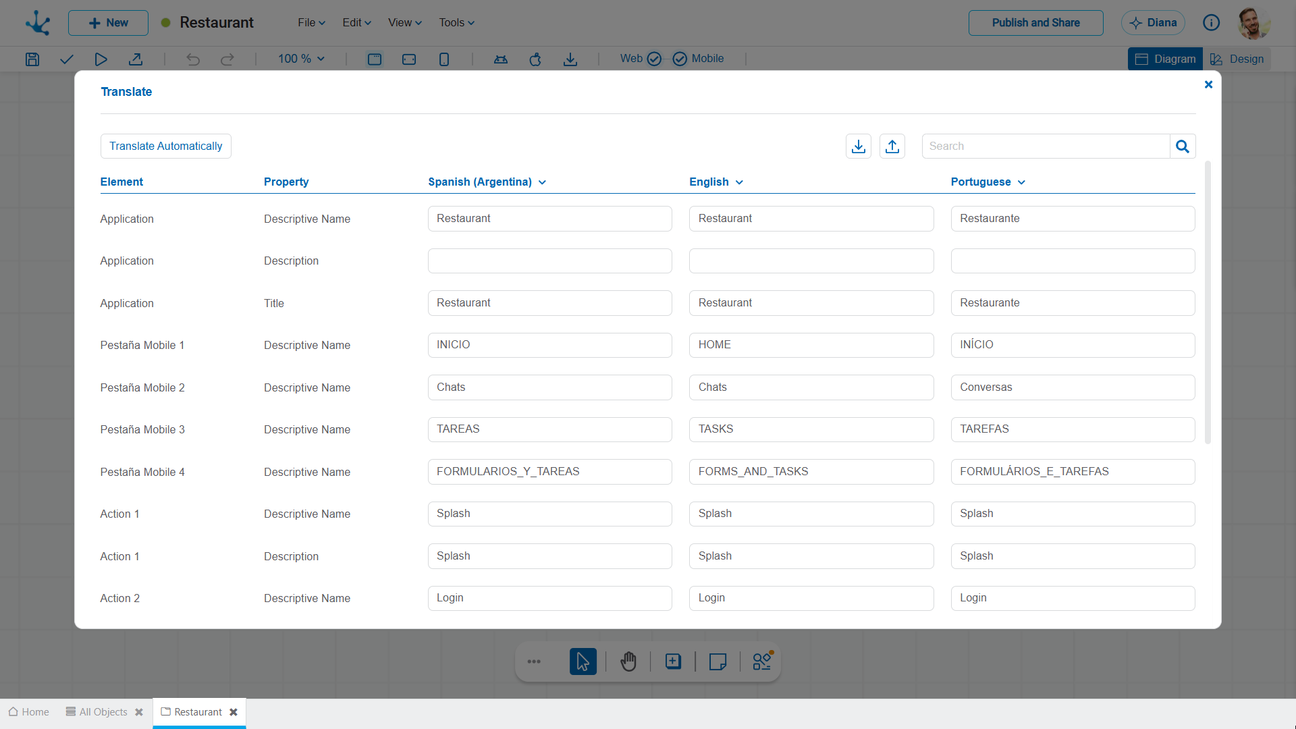Open the Tools menu
1296x729 pixels.
(457, 23)
